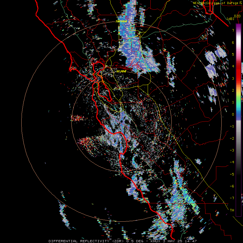Click the "1" tick label on color scale
The image size is (243, 243).
point(233,102)
